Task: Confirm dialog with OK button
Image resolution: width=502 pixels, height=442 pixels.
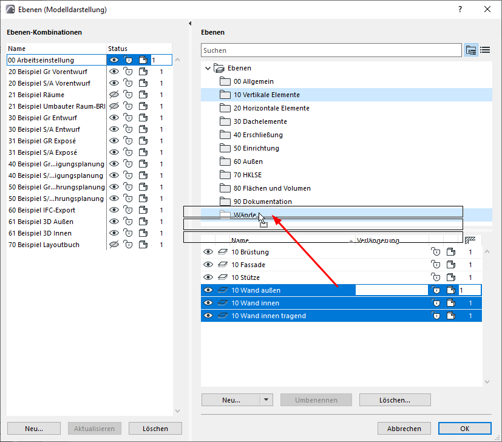Action: (465, 429)
